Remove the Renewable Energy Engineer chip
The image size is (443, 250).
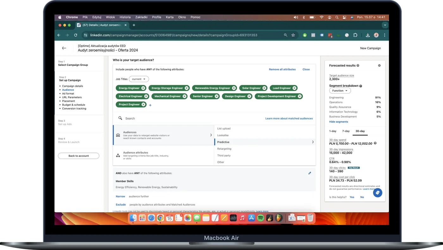point(234,88)
